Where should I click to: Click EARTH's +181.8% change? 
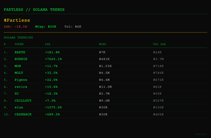pyautogui.click(x=52, y=52)
